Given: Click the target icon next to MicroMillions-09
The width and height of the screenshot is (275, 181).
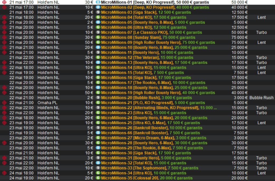Looking at the screenshot, I should (x=4, y=42).
